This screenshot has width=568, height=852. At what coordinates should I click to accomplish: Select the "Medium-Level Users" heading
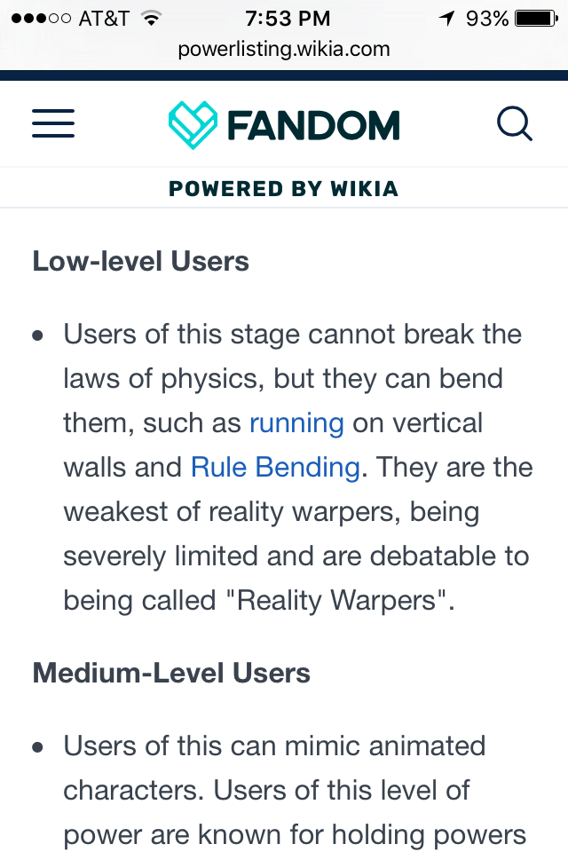[x=171, y=674]
